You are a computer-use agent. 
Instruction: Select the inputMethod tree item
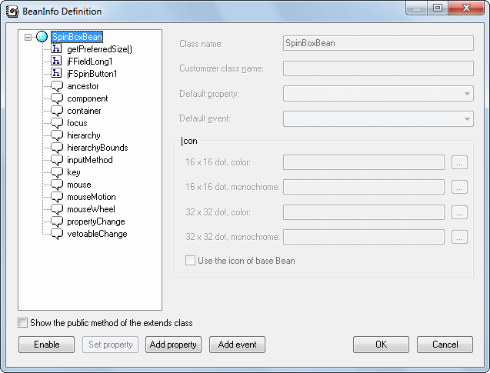coord(89,160)
